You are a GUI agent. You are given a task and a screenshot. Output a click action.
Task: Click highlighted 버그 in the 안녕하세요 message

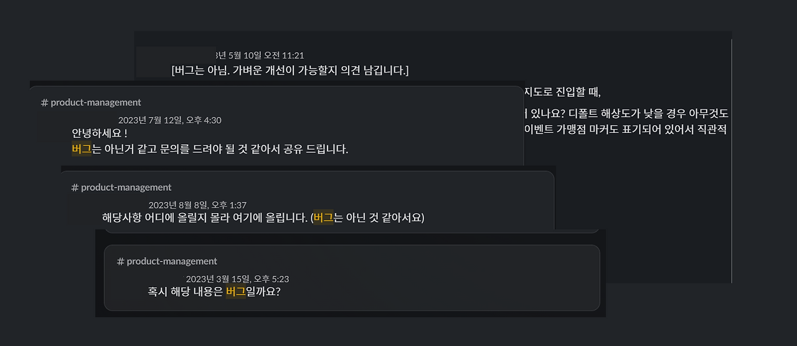click(82, 149)
